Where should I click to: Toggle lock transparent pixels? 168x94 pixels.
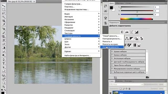[x=120, y=89]
